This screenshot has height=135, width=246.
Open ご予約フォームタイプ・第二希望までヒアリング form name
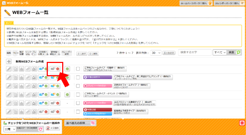click(x=143, y=77)
